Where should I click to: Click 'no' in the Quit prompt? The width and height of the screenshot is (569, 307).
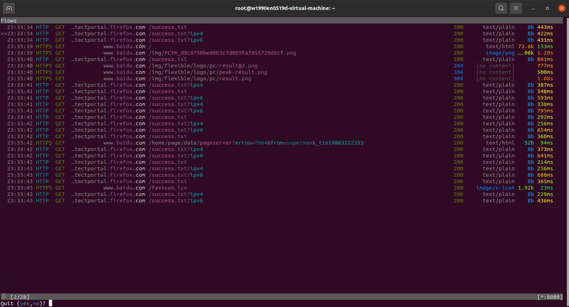(x=36, y=303)
